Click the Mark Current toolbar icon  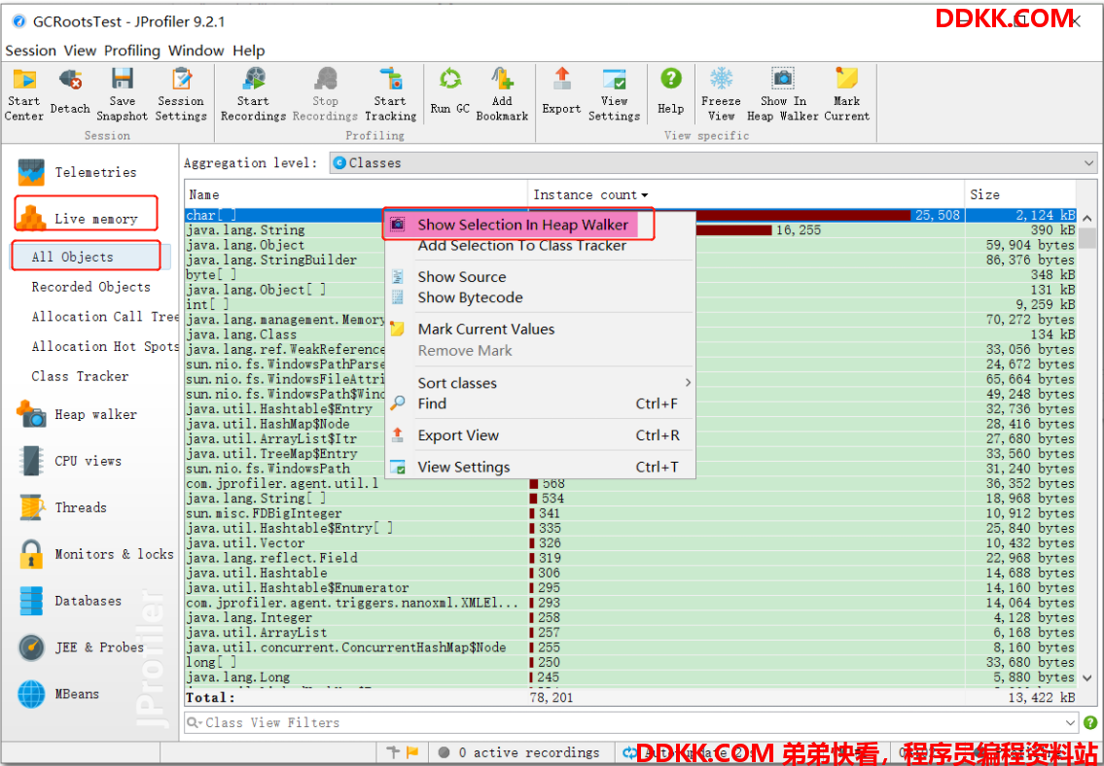(x=846, y=94)
